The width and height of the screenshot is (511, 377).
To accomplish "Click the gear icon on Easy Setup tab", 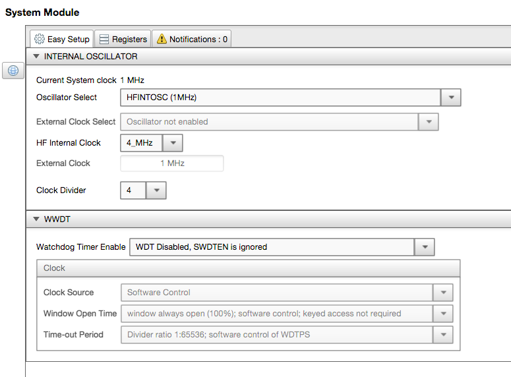I will tap(40, 39).
